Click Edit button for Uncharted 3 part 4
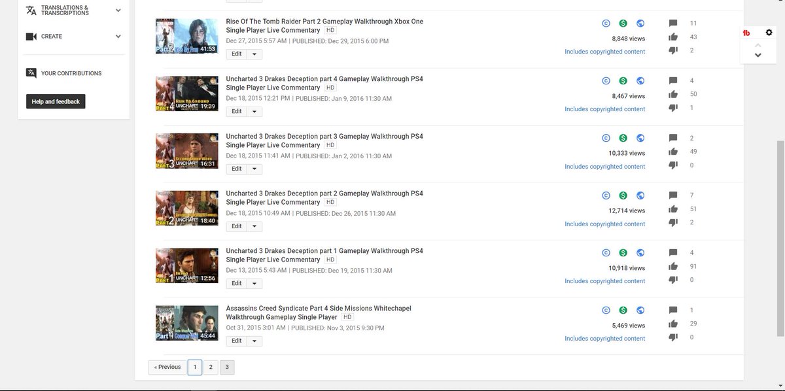The image size is (785, 391). coord(237,112)
